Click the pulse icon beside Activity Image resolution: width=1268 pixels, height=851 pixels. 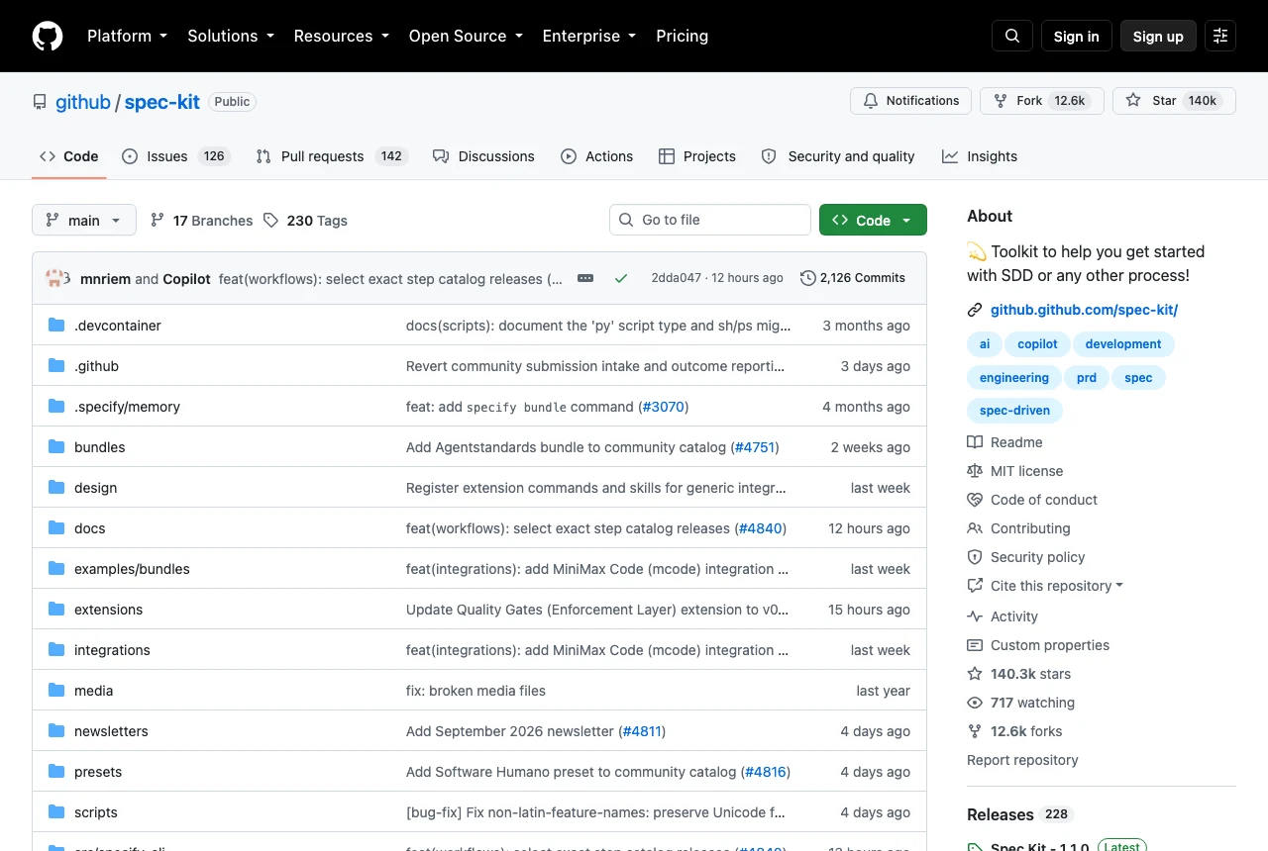[975, 616]
